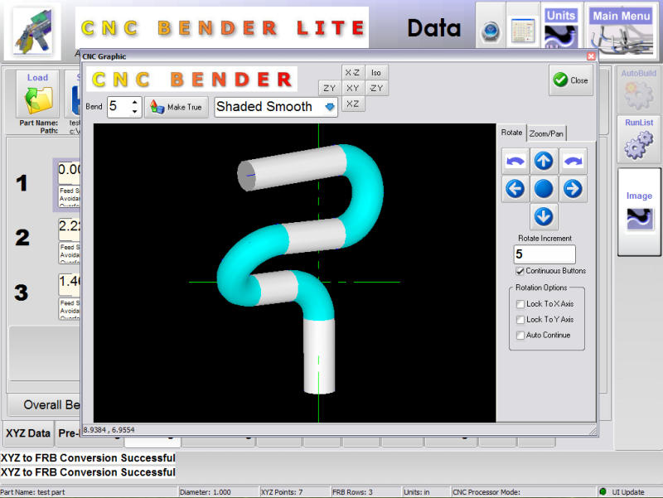Click the Units icon in header
The image size is (663, 498).
(559, 30)
